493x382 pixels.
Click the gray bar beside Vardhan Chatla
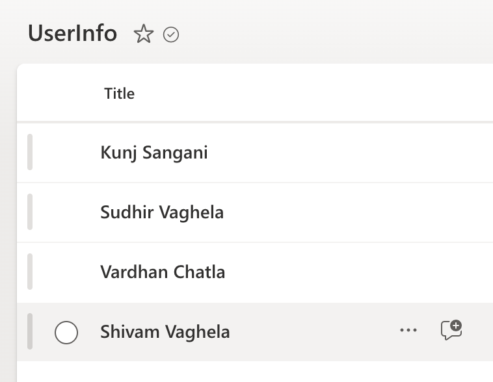point(30,272)
